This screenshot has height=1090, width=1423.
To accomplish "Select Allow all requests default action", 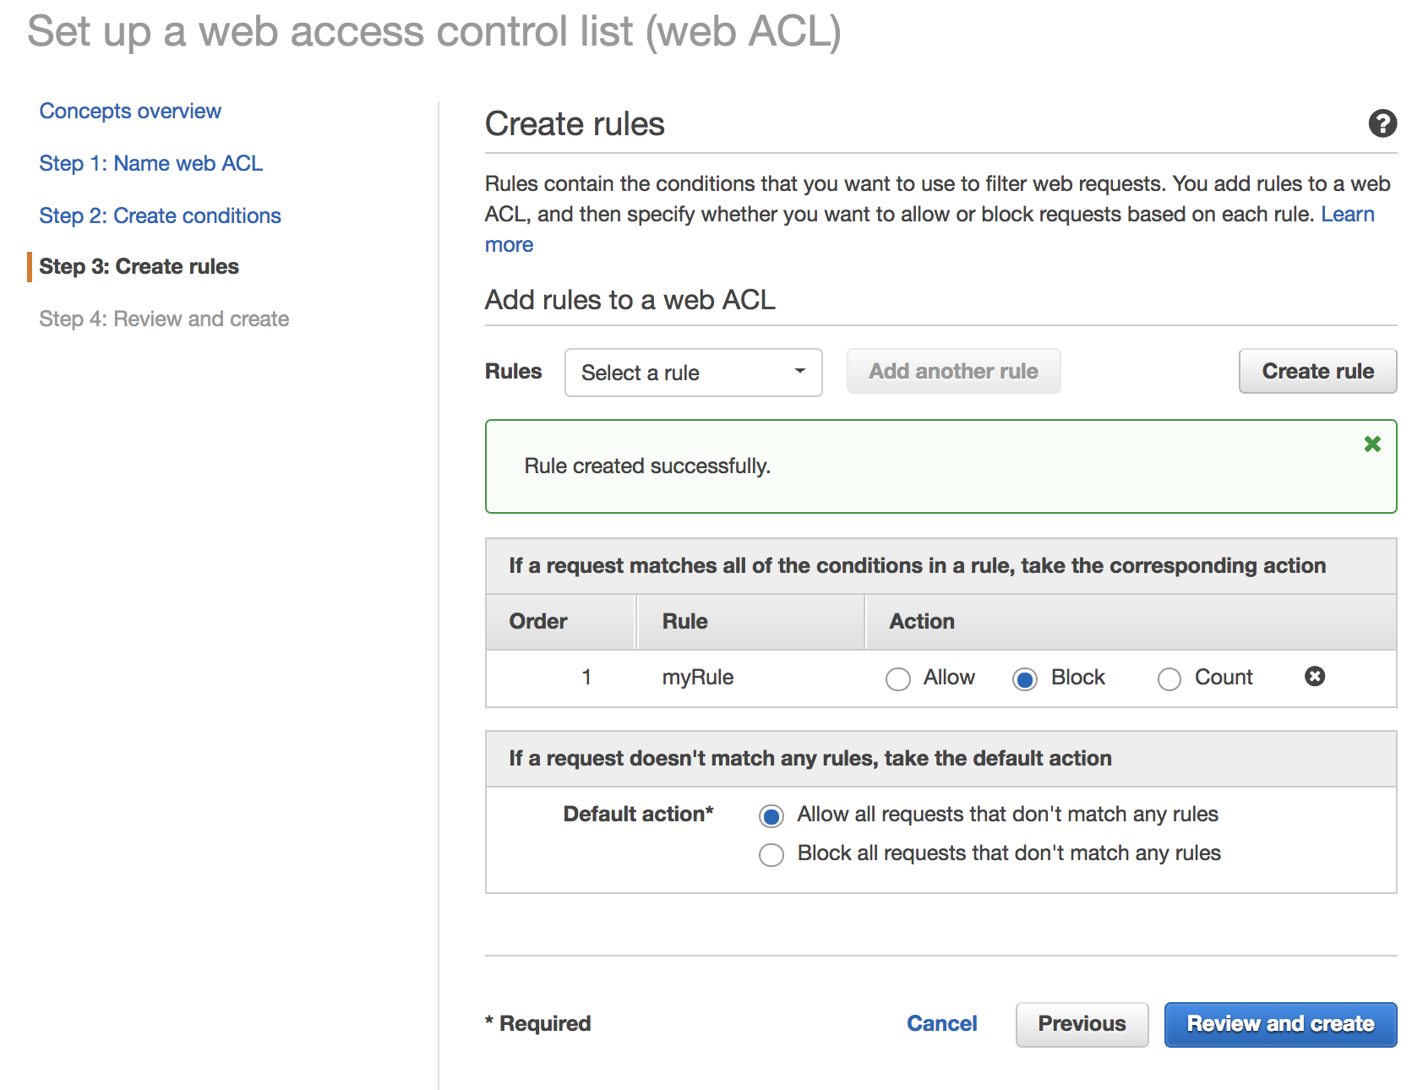I will click(771, 815).
